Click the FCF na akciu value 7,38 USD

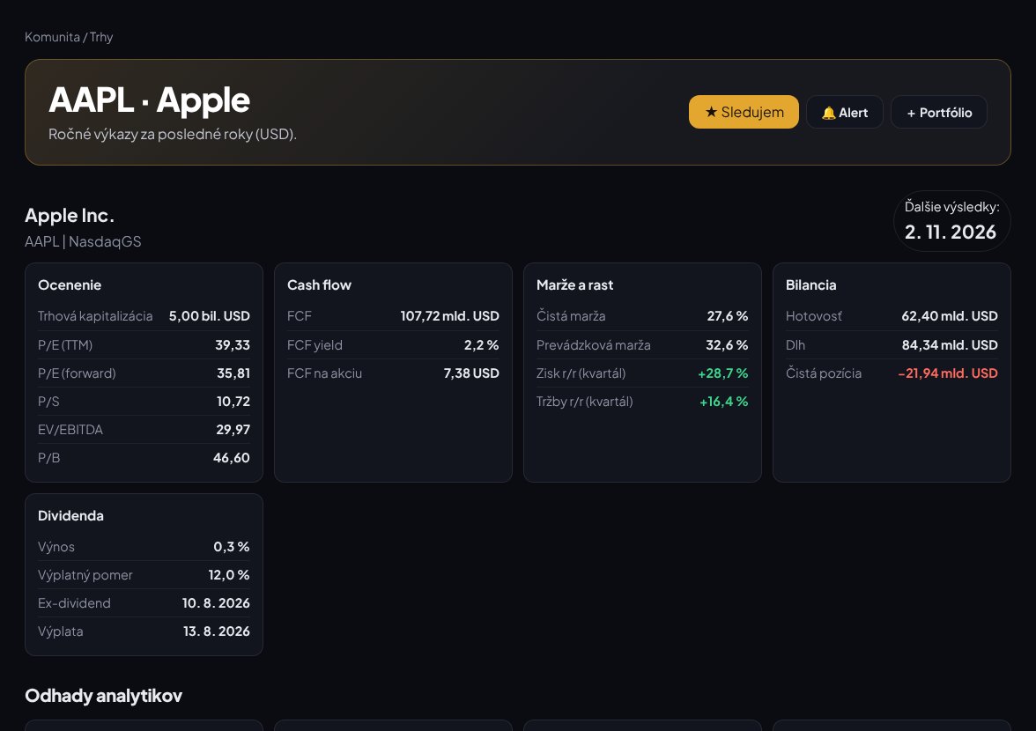click(471, 373)
